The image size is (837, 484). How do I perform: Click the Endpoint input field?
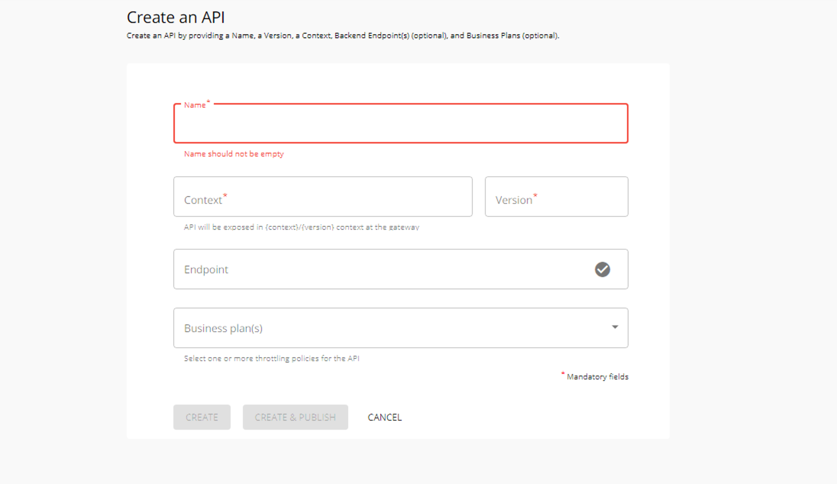click(382, 269)
